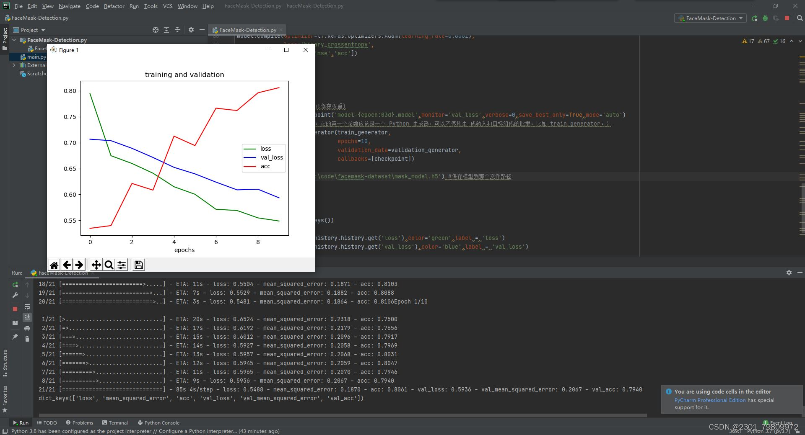Viewport: 805px width, 435px height.
Task: Expand External Libraries tree node
Action: pyautogui.click(x=14, y=65)
